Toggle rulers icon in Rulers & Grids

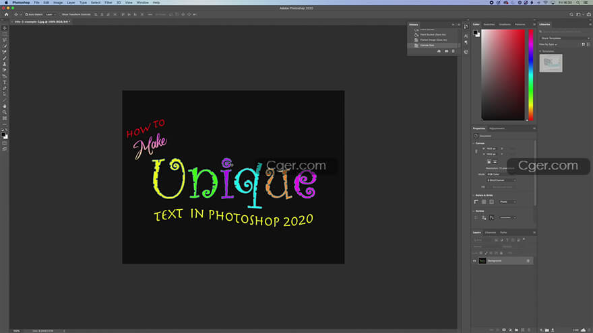pos(476,202)
